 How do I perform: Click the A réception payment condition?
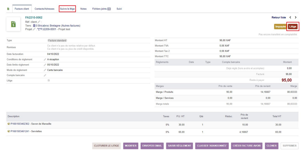point(53,59)
